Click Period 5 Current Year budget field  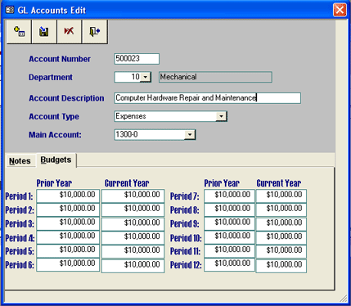[x=133, y=251]
